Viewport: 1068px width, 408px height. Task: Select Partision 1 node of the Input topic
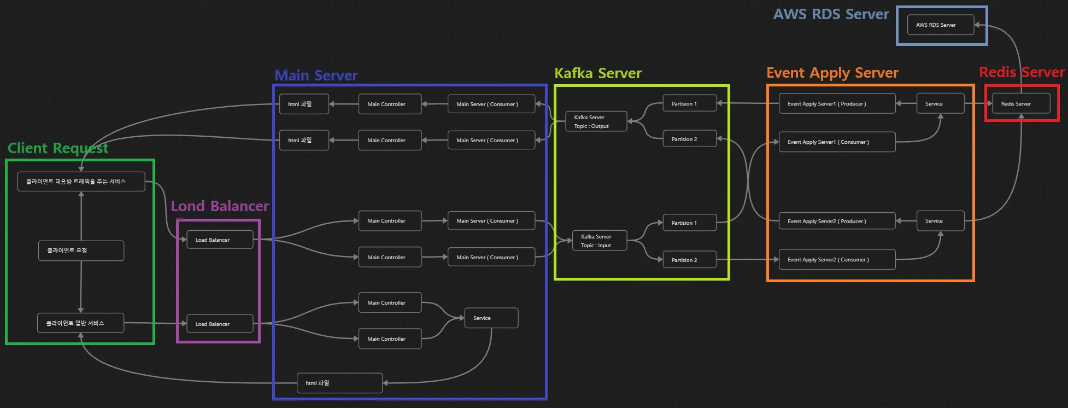pyautogui.click(x=689, y=223)
